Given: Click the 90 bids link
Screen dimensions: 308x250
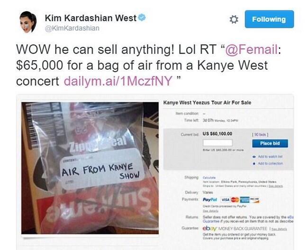Looking at the screenshot, I should point(260,134).
